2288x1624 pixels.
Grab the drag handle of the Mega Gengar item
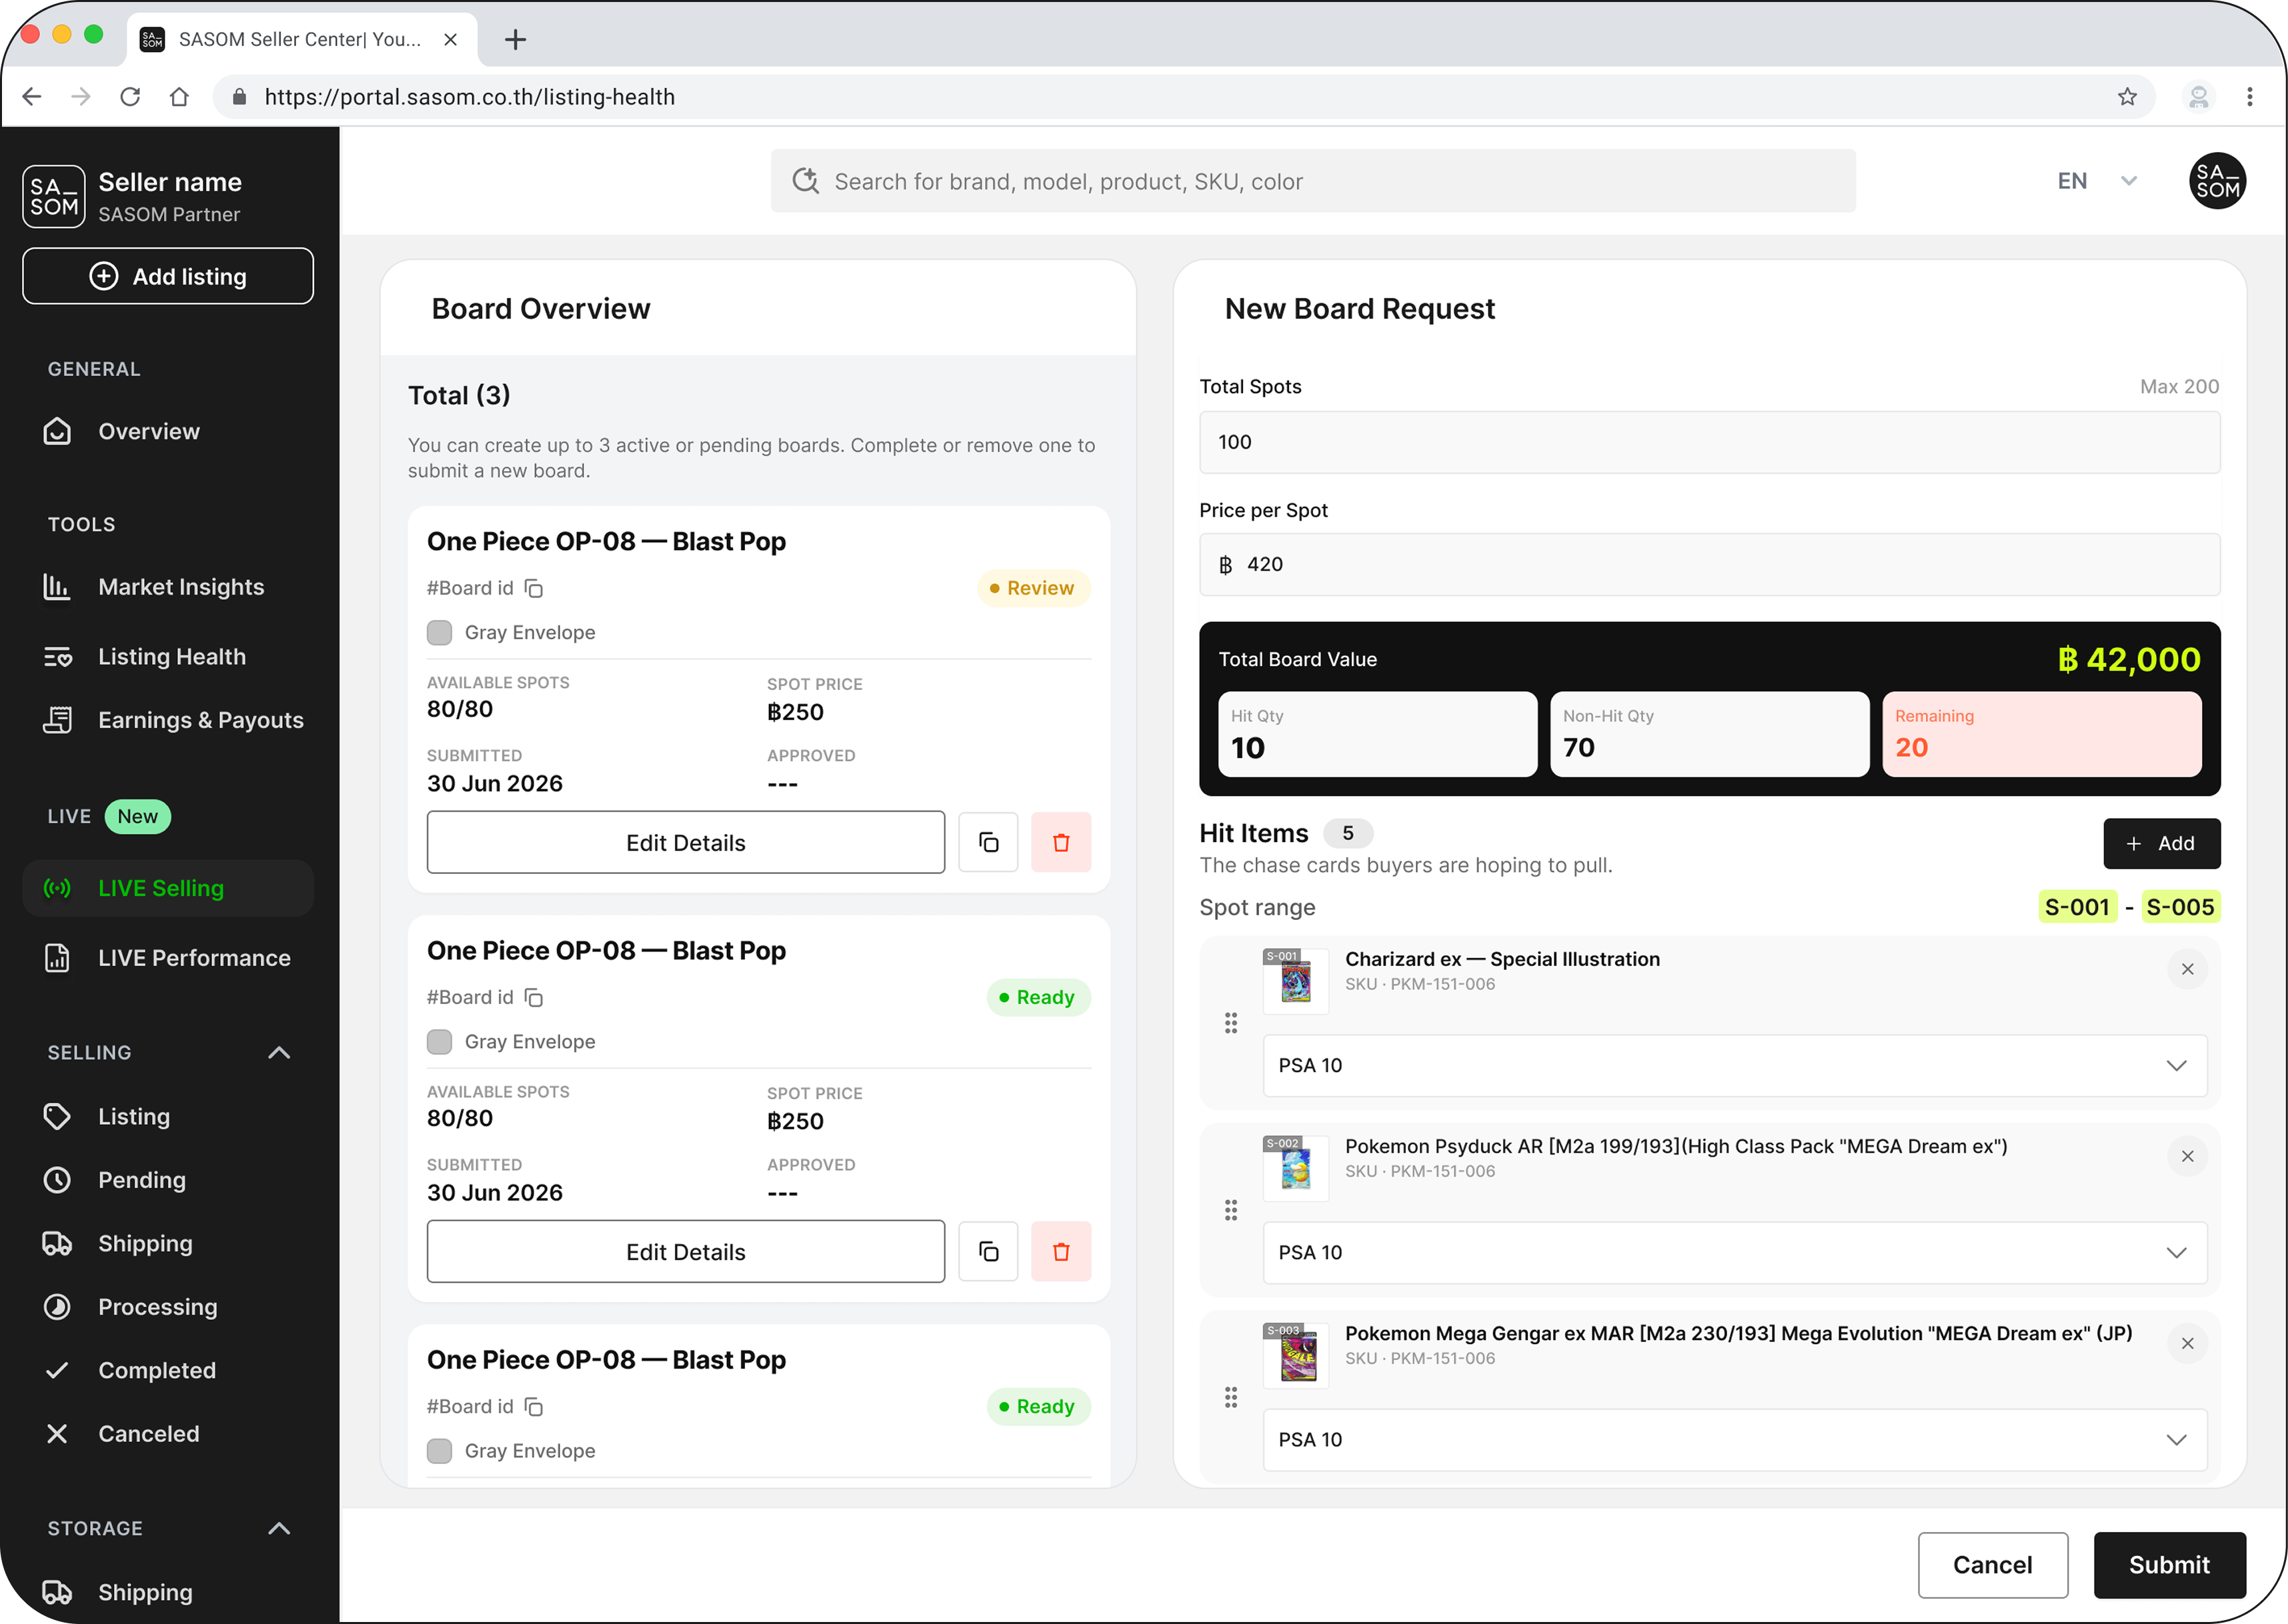coord(1231,1397)
